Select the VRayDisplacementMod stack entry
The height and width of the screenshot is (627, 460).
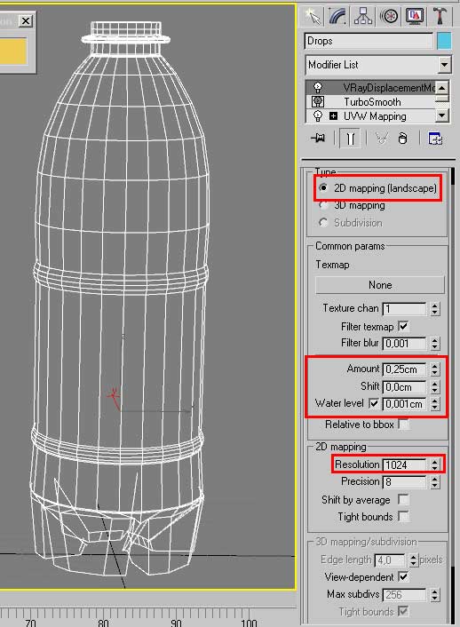coord(389,87)
